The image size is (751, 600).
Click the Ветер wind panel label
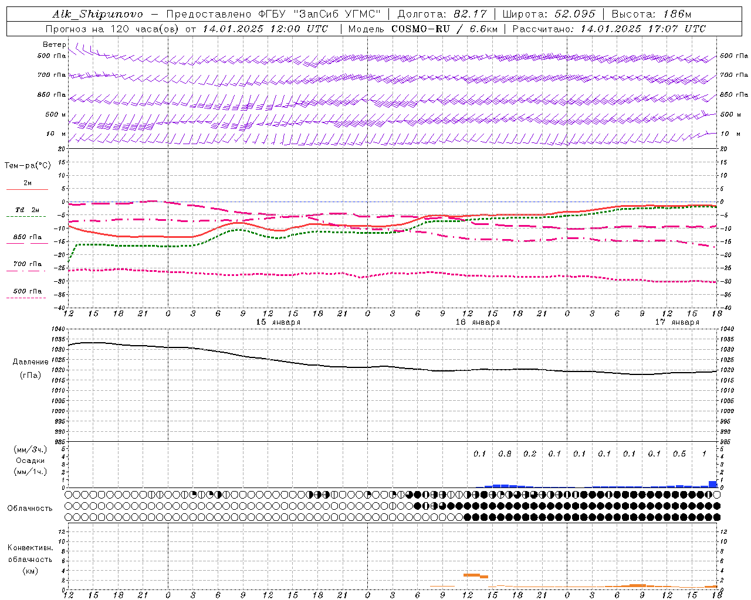coord(54,45)
